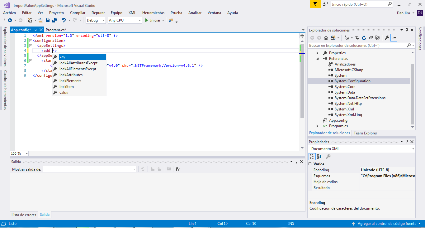Sort properties alphabetically

click(319, 157)
